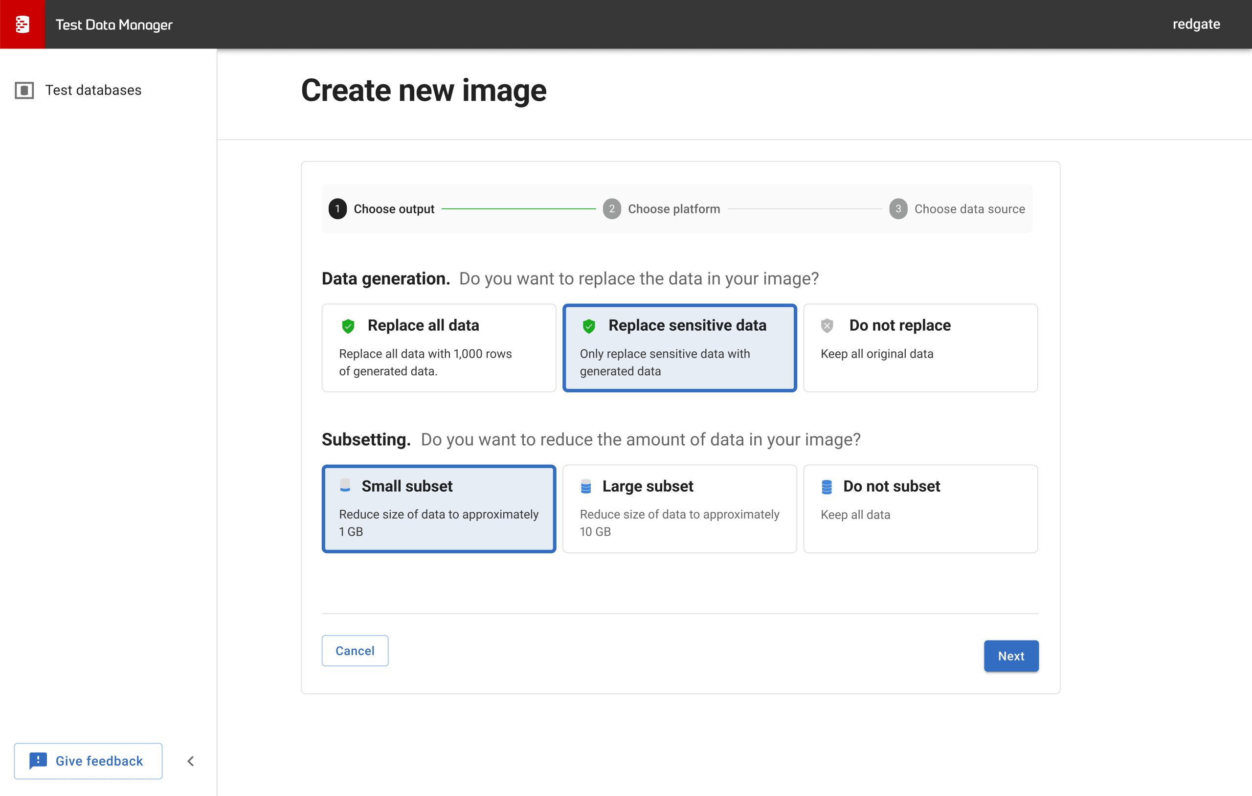
Task: Click the Cancel button
Action: click(x=355, y=650)
